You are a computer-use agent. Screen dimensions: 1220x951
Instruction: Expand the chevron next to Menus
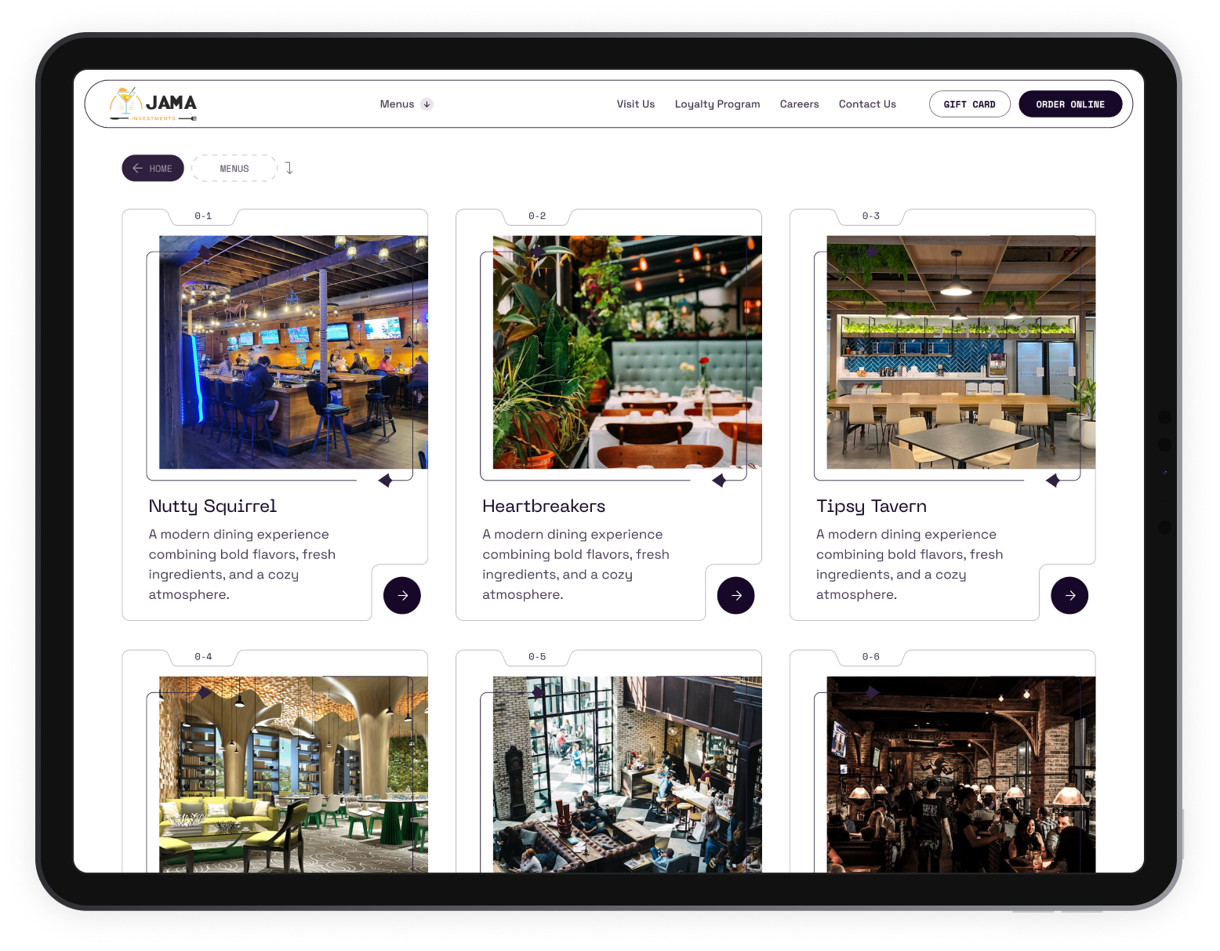tap(426, 103)
